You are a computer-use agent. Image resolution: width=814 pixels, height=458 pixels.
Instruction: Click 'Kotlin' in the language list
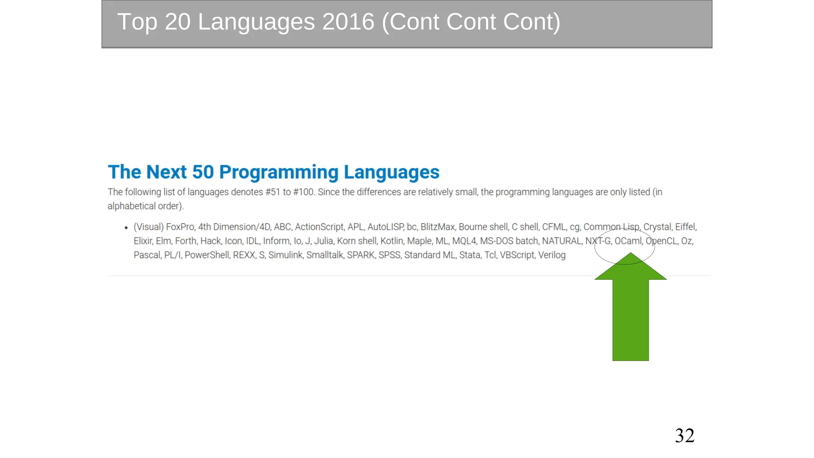coord(391,241)
